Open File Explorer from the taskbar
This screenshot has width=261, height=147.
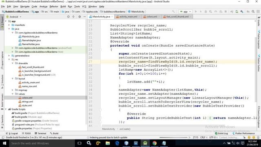point(108,143)
